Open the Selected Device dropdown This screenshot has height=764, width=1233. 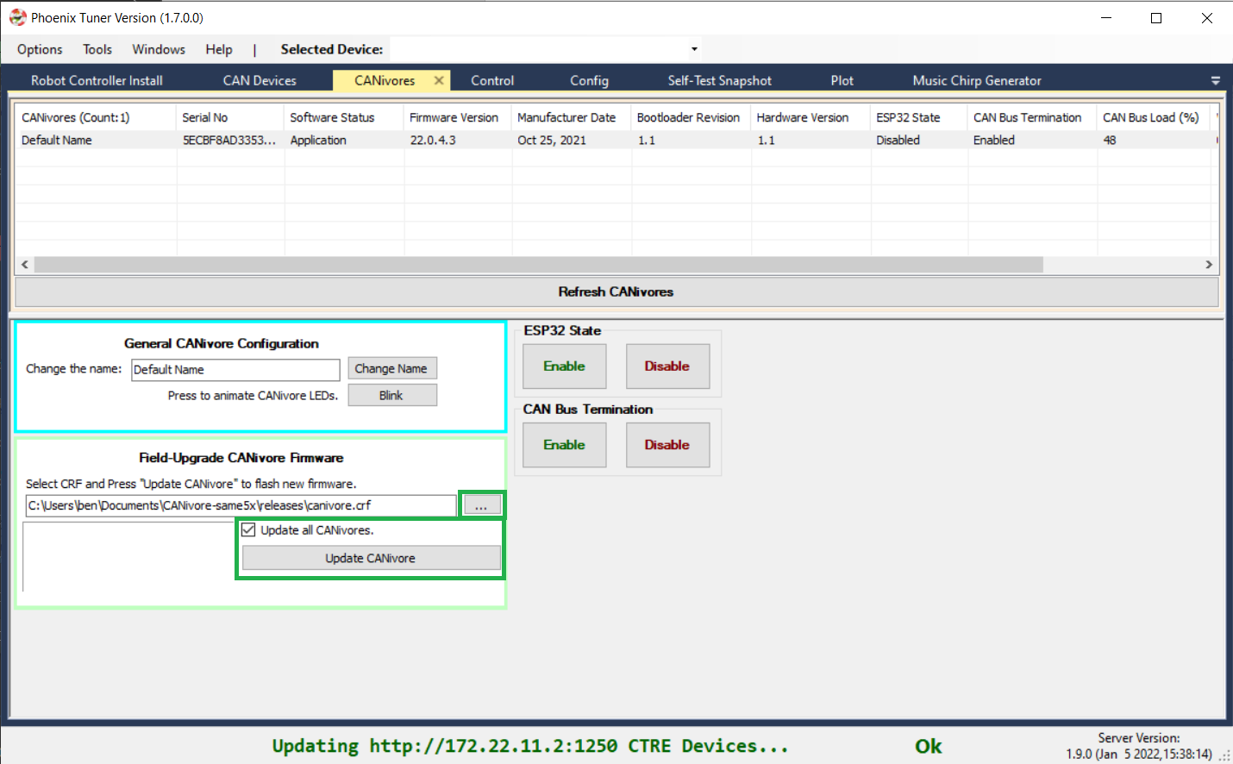tap(694, 49)
